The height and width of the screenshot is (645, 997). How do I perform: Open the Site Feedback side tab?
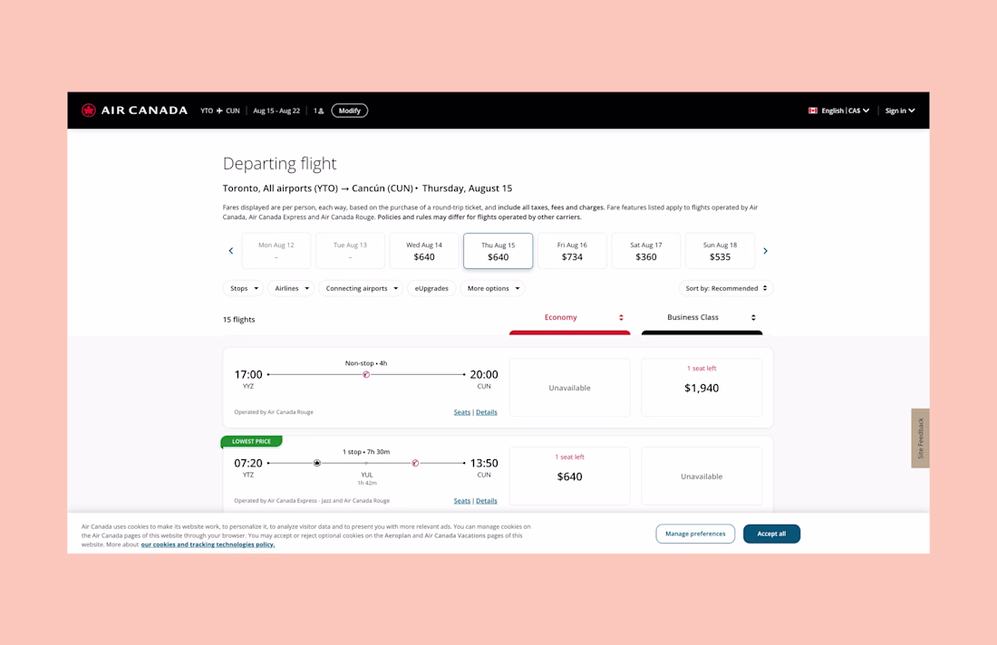click(x=920, y=438)
